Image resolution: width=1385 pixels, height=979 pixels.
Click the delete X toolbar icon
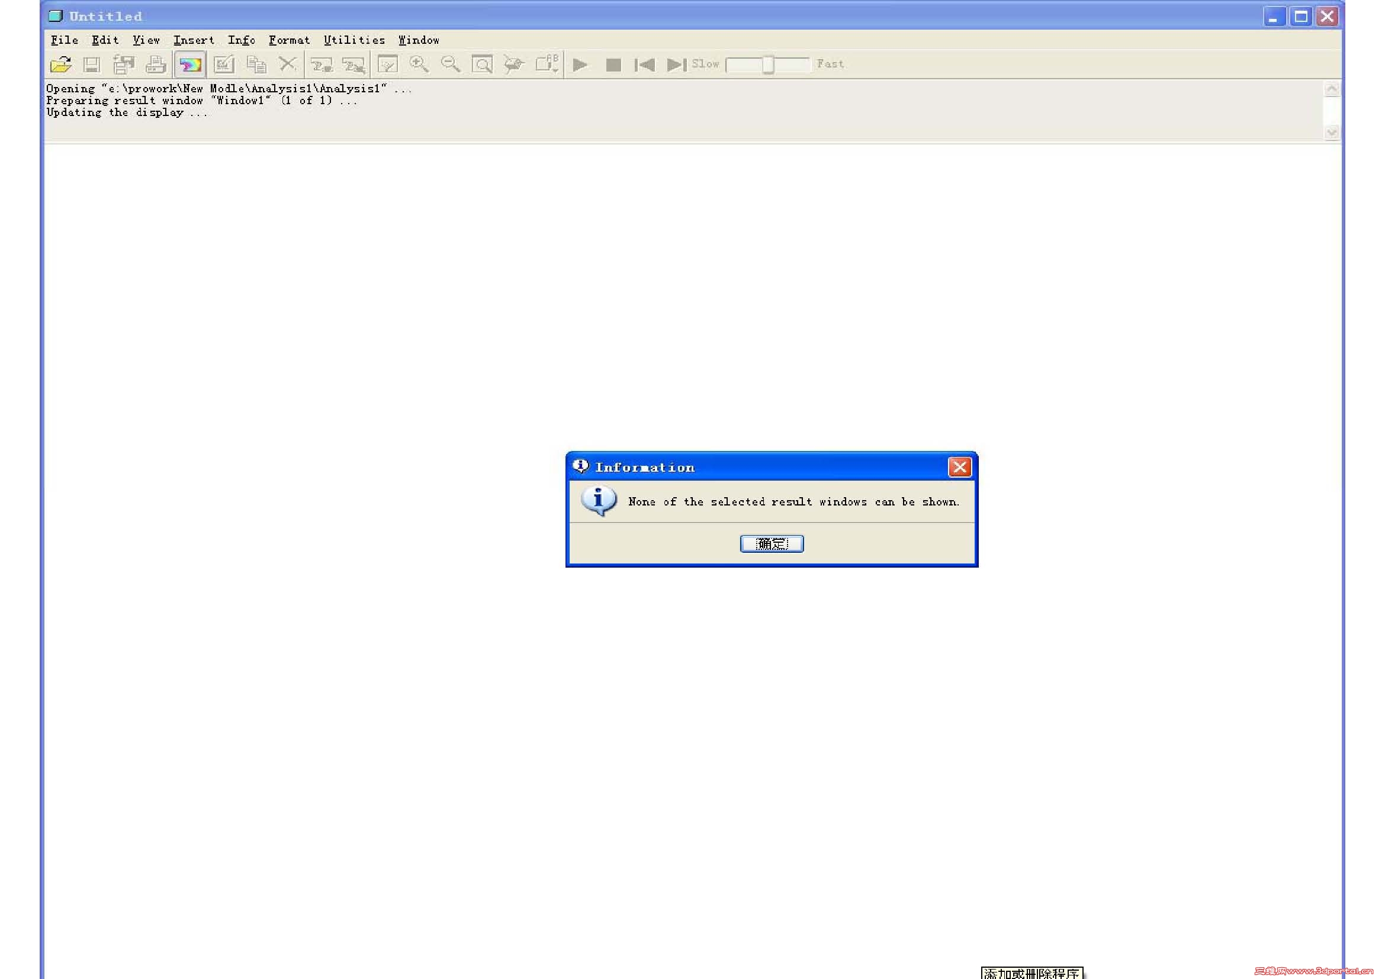(x=288, y=63)
